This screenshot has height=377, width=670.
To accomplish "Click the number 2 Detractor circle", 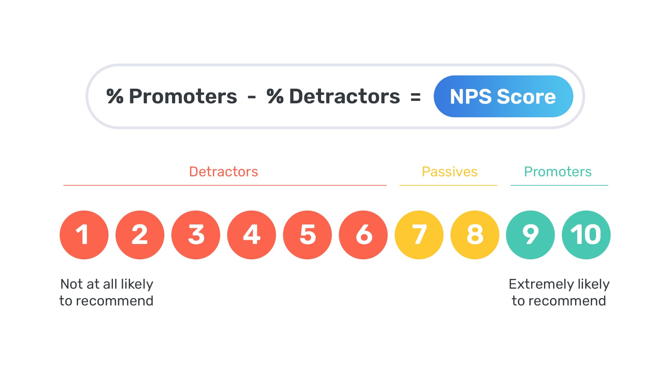I will click(140, 235).
